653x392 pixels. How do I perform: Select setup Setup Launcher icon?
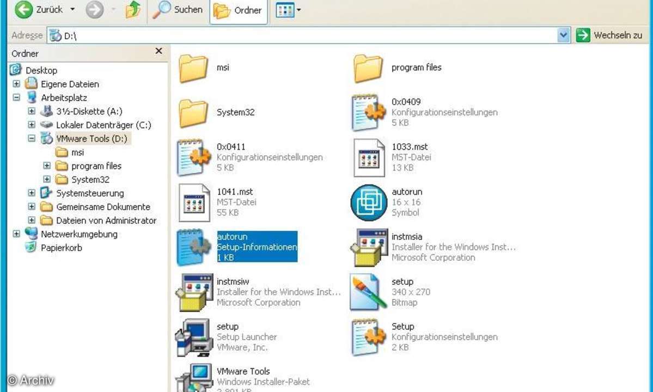click(194, 338)
